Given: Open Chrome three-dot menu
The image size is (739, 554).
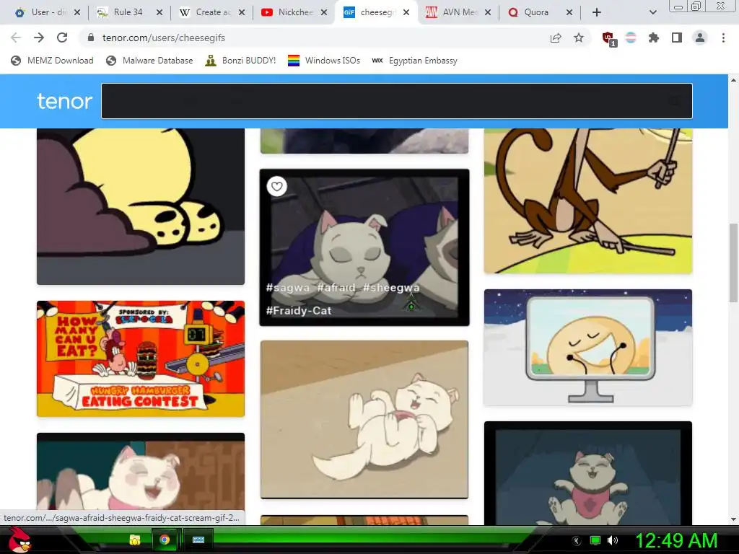Looking at the screenshot, I should coord(723,38).
